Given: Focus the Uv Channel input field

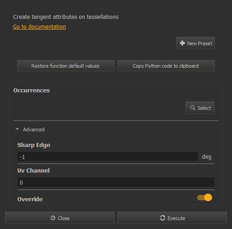Looking at the screenshot, I should click(116, 182).
